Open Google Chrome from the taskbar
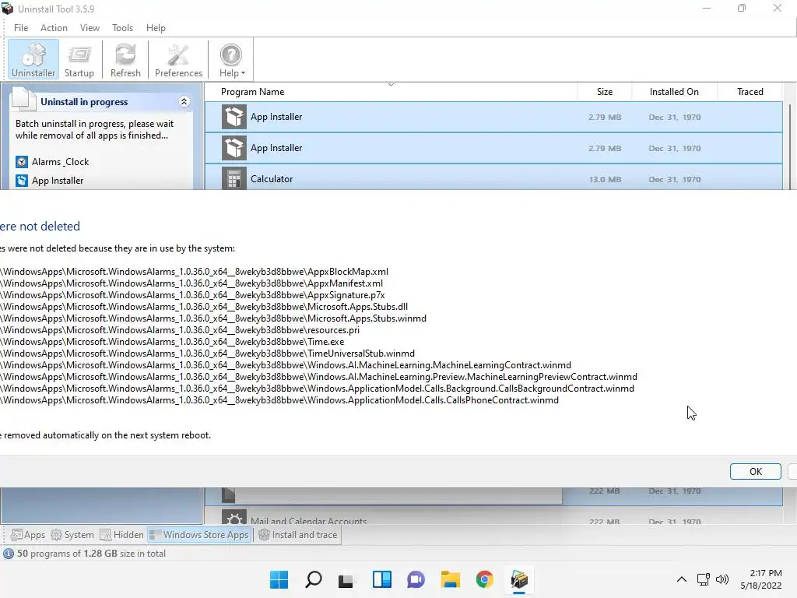This screenshot has width=797, height=598. (x=484, y=579)
